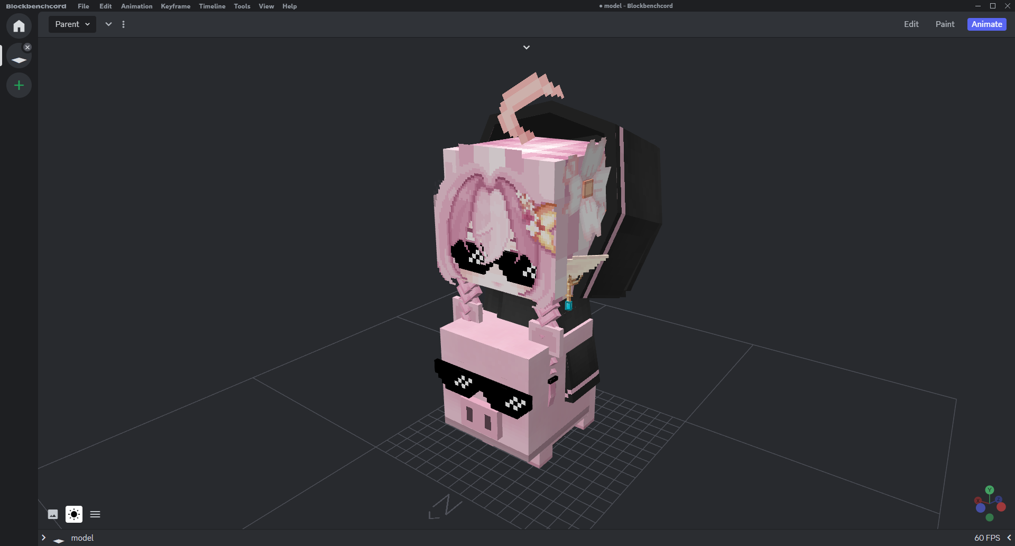Click the chevron arrow next to Parent dropdown

[108, 24]
